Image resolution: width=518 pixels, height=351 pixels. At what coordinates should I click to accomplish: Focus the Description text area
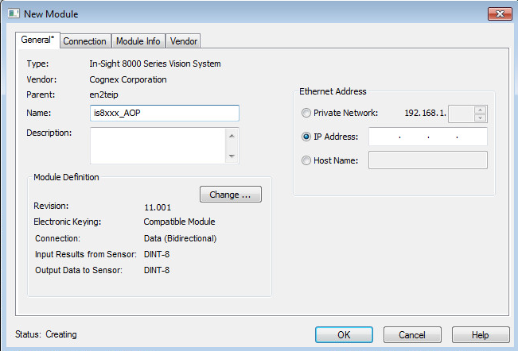pyautogui.click(x=158, y=145)
